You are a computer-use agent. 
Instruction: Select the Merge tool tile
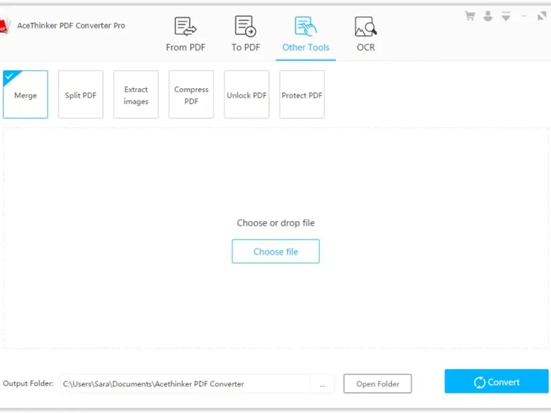25,94
